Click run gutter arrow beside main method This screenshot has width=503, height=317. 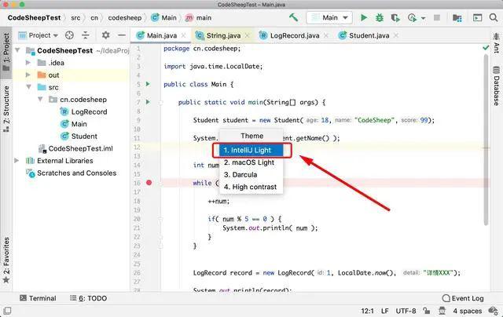coord(148,102)
